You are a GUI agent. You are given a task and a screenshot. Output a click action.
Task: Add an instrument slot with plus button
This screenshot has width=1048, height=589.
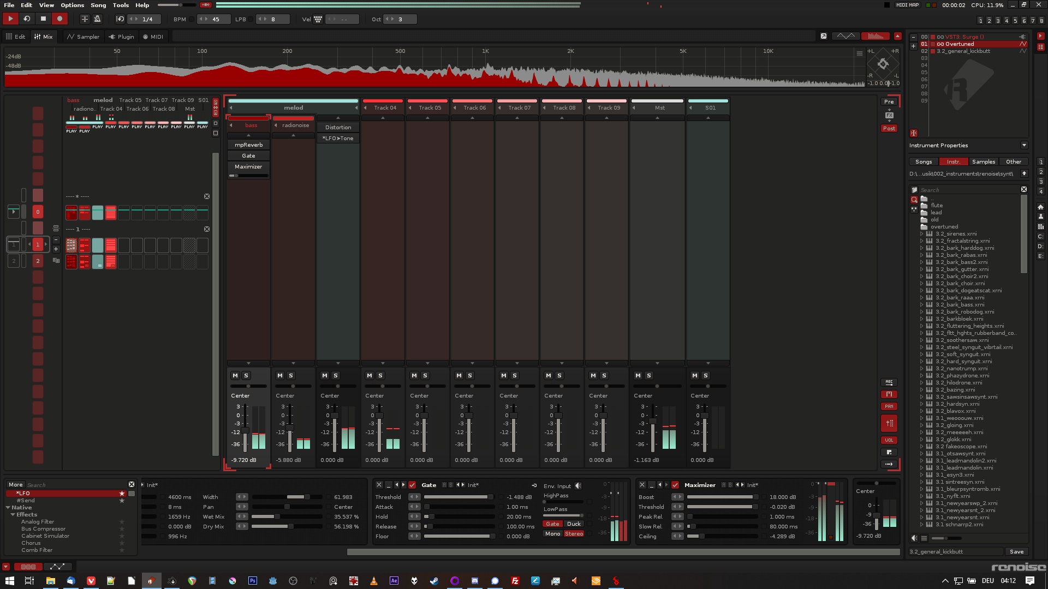tap(913, 46)
